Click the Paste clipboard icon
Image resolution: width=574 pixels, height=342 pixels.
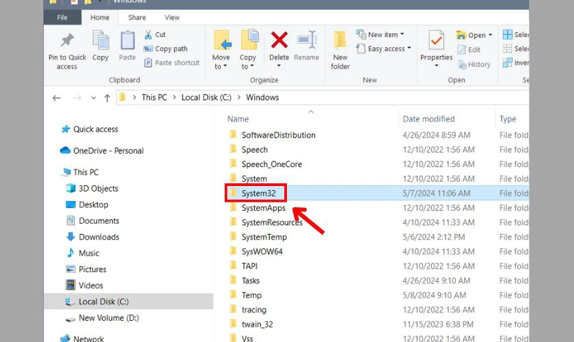(127, 40)
